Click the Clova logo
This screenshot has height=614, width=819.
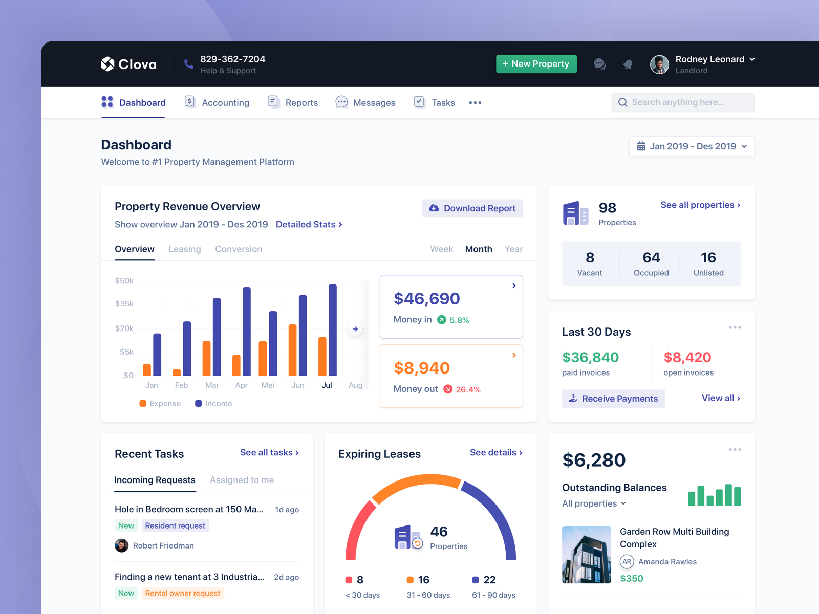click(128, 63)
